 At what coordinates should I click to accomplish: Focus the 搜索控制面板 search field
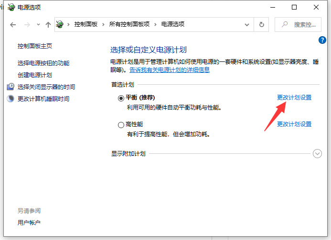coord(298,25)
